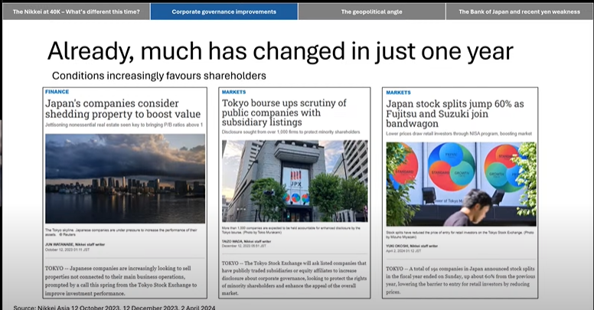Viewport: 594px width, 310px height.
Task: Click caption 'More than 1,000 companies are expected'
Action: pos(291,230)
